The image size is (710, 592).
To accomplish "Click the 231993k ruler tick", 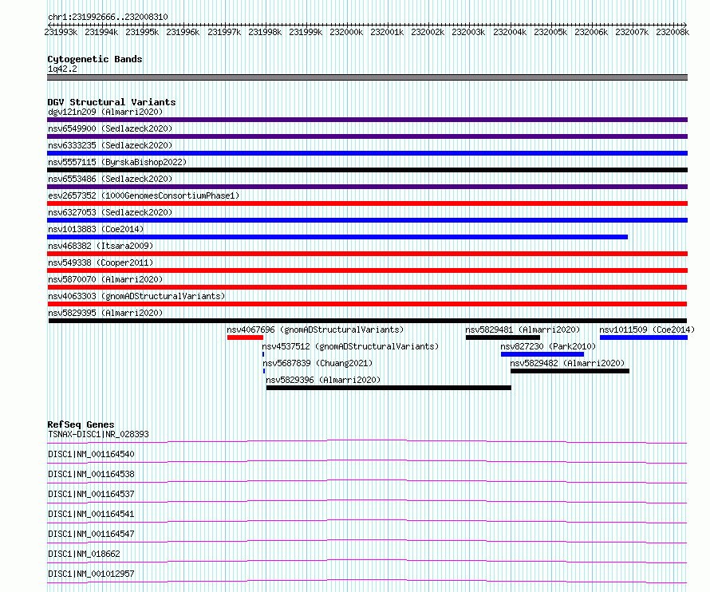I will tap(61, 32).
